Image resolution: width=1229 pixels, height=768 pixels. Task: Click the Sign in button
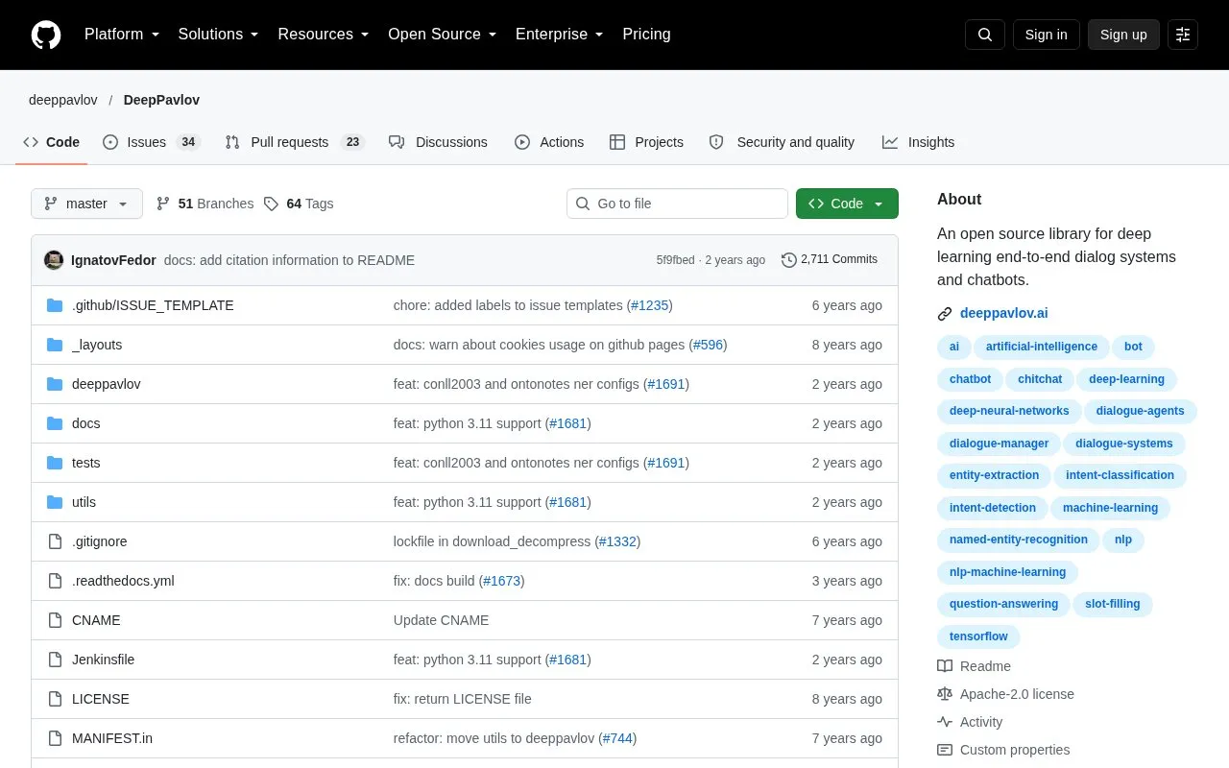pos(1046,35)
